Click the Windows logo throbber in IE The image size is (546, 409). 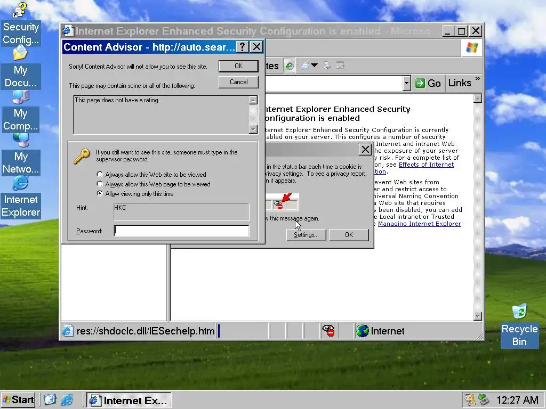pyautogui.click(x=472, y=47)
